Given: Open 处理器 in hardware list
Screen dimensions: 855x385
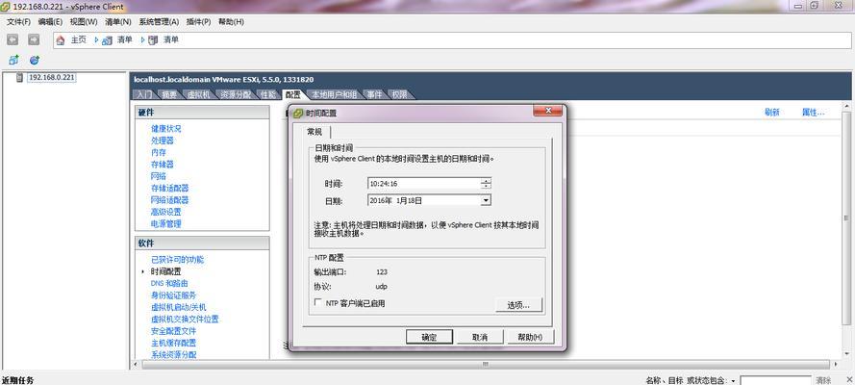Looking at the screenshot, I should point(163,141).
